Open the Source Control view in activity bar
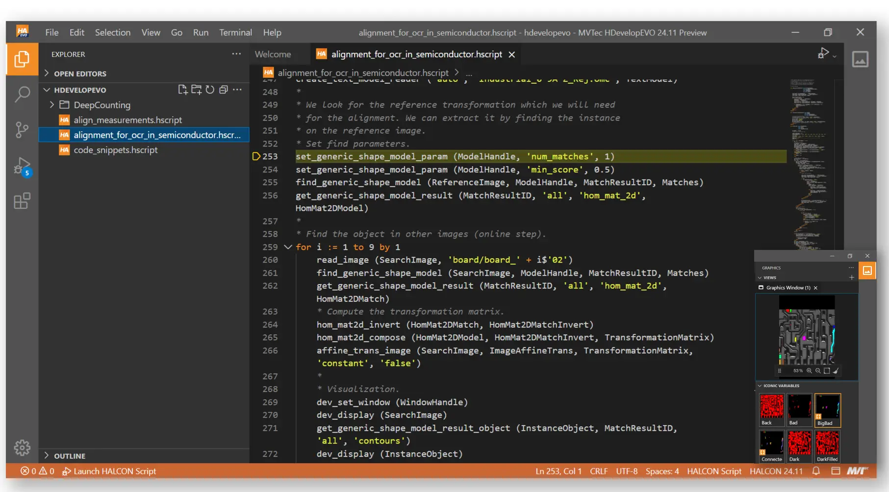 22,129
